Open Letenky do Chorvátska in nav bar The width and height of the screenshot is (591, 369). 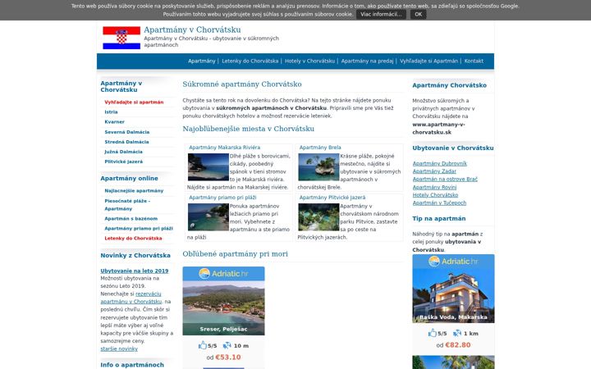[250, 61]
